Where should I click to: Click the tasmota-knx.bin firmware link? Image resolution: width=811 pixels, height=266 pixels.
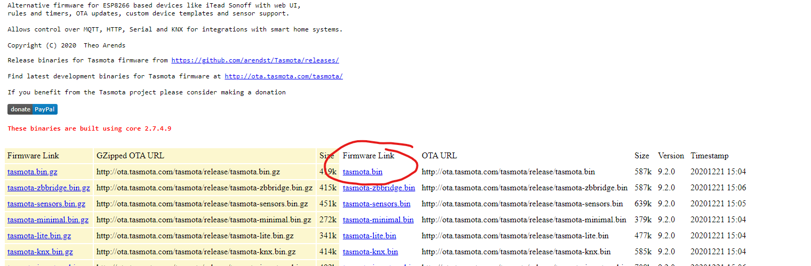point(370,252)
